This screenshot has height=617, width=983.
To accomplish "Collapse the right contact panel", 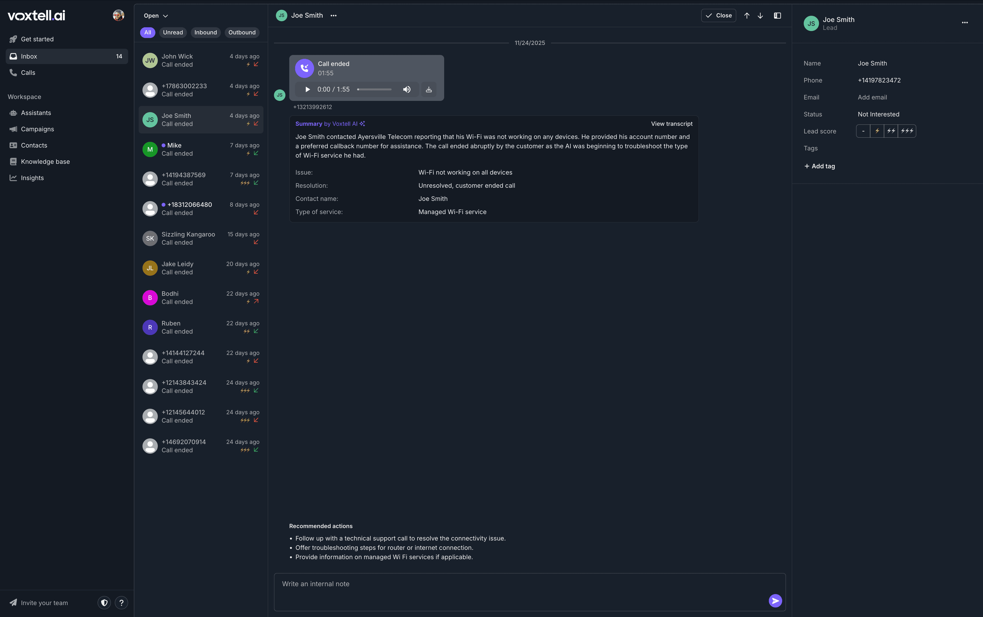I will coord(777,16).
